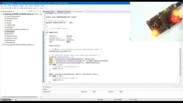Expand the targetConfigs folder
183x103 pixels.
3,25
